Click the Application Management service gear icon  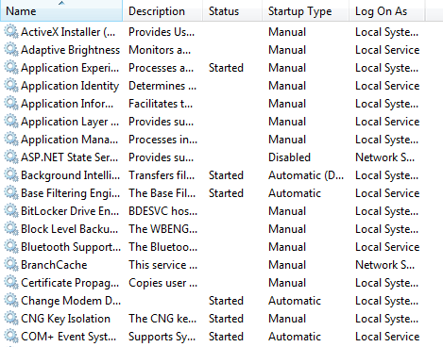pyautogui.click(x=11, y=140)
